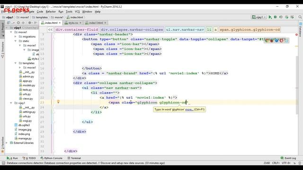
Task: Select images.jpg in the project tree
Action: coord(23,129)
